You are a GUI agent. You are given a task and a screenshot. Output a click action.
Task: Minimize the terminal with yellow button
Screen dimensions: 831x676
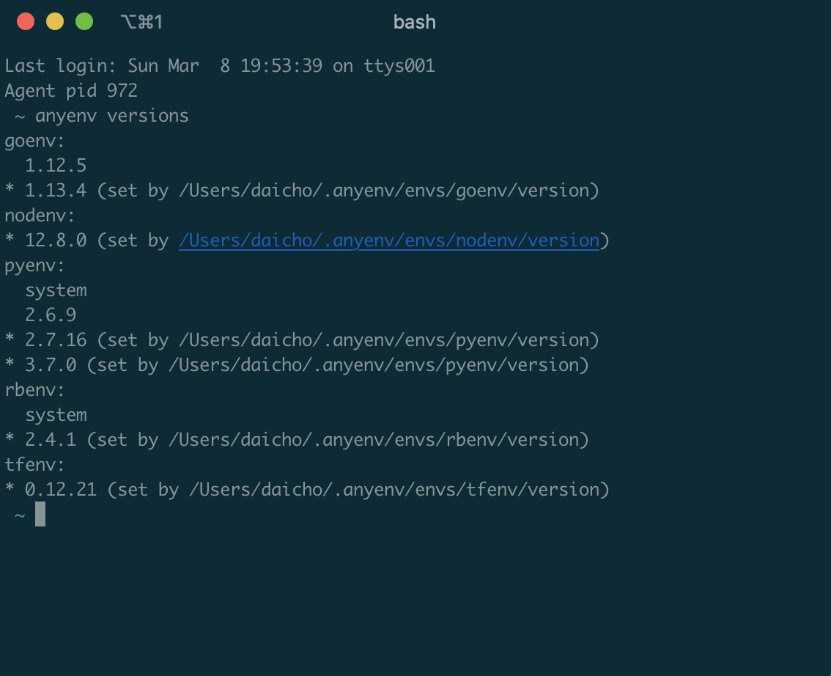click(54, 22)
